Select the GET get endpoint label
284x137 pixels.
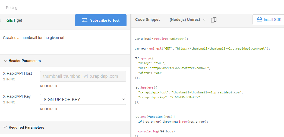[14, 20]
